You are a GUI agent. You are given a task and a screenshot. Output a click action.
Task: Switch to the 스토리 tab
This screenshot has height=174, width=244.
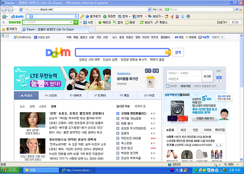click(x=51, y=96)
